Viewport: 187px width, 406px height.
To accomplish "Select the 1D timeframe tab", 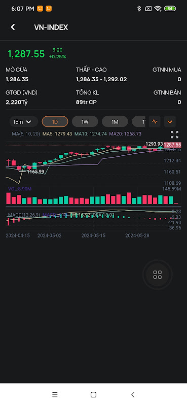I will [55, 121].
